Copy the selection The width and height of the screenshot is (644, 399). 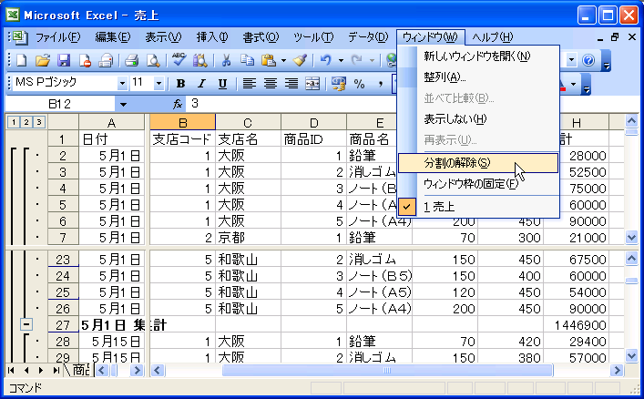247,60
